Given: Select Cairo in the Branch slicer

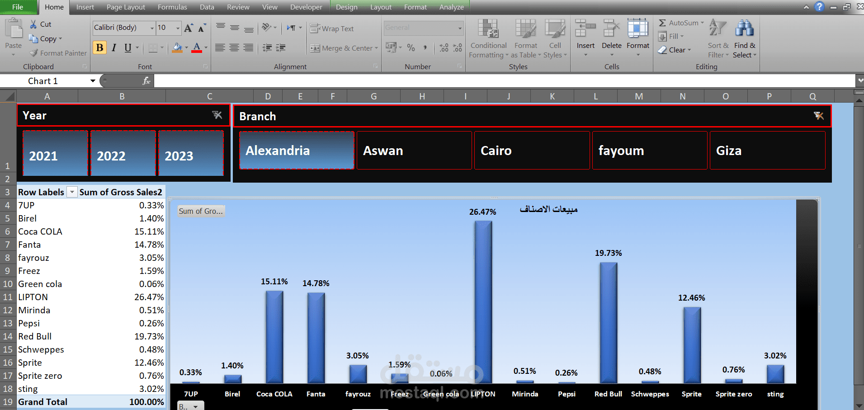Looking at the screenshot, I should (x=532, y=151).
